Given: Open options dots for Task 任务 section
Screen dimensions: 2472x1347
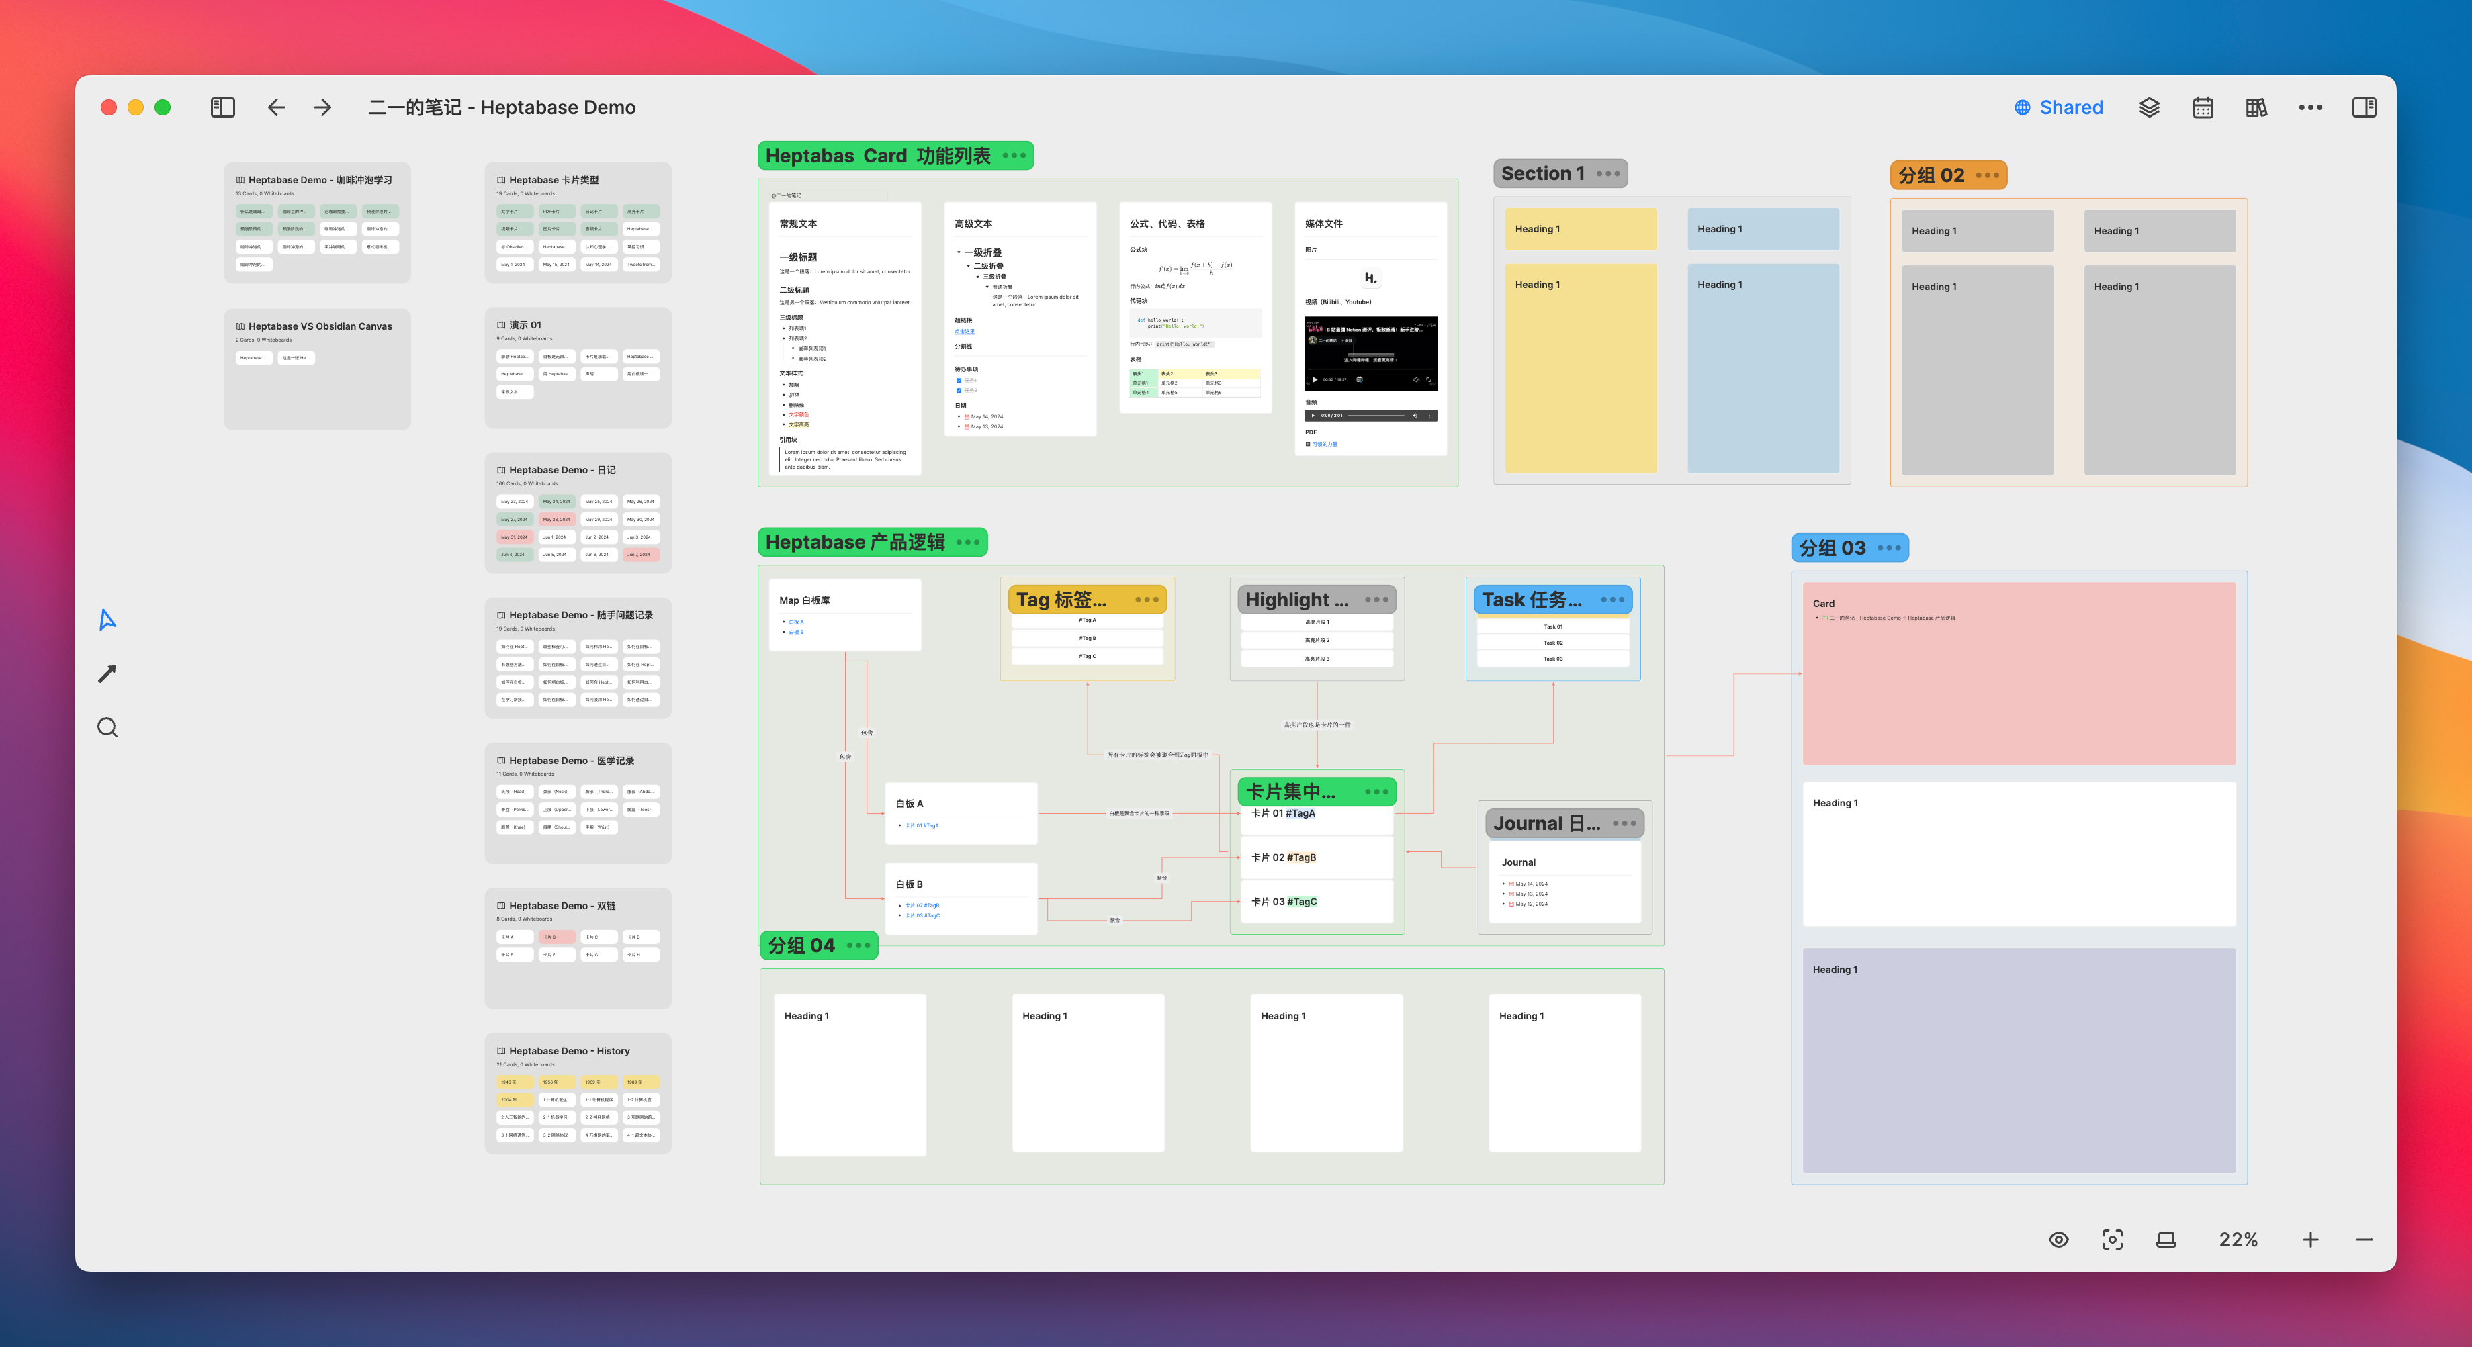Looking at the screenshot, I should tap(1613, 600).
